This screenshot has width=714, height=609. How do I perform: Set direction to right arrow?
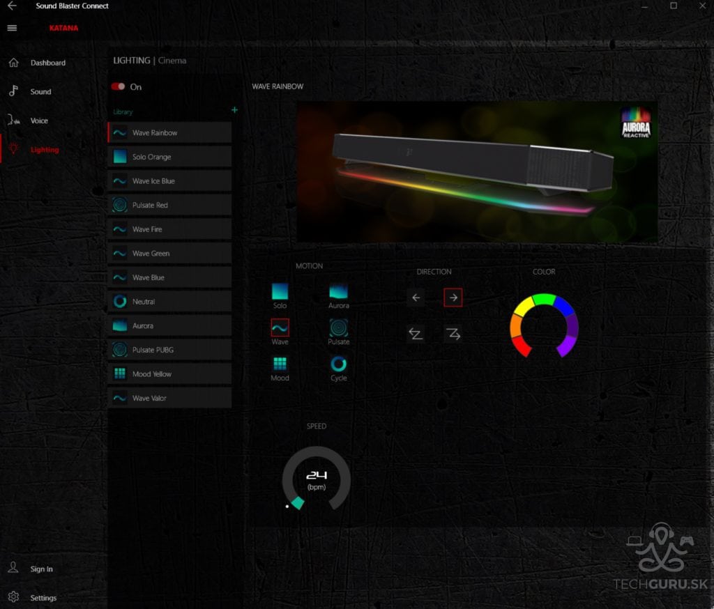coord(453,298)
